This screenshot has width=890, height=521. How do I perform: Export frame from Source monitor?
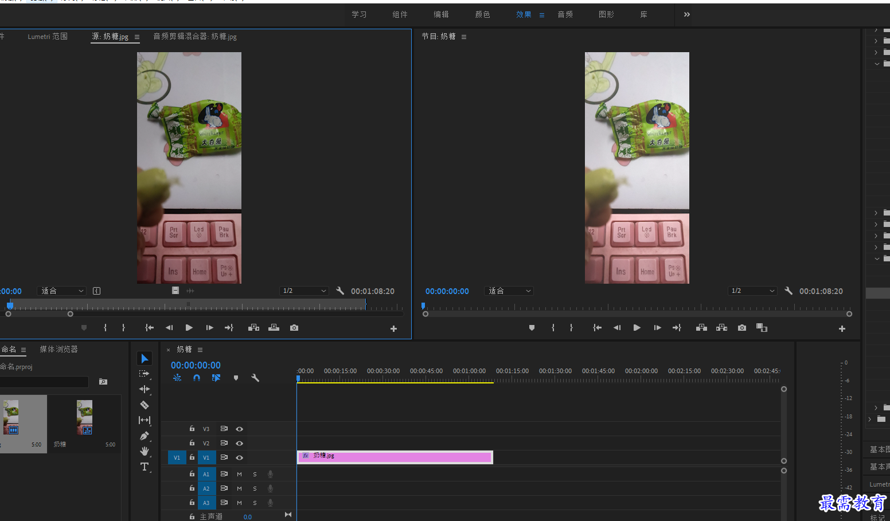click(x=294, y=328)
